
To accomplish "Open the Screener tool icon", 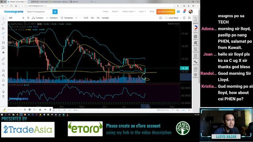I will click(196, 37).
